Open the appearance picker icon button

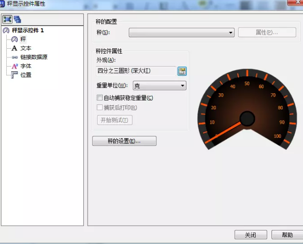coord(182,71)
